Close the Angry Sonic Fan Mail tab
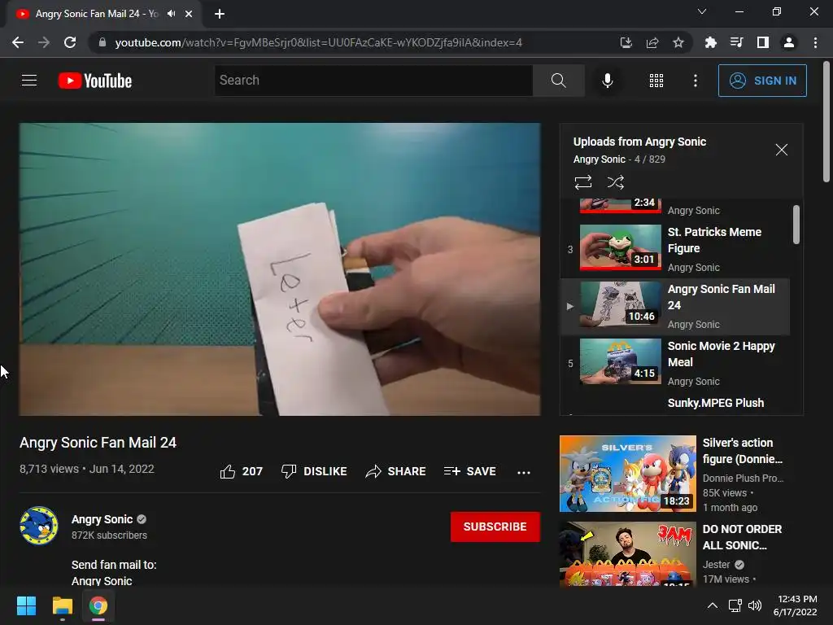 pos(189,14)
